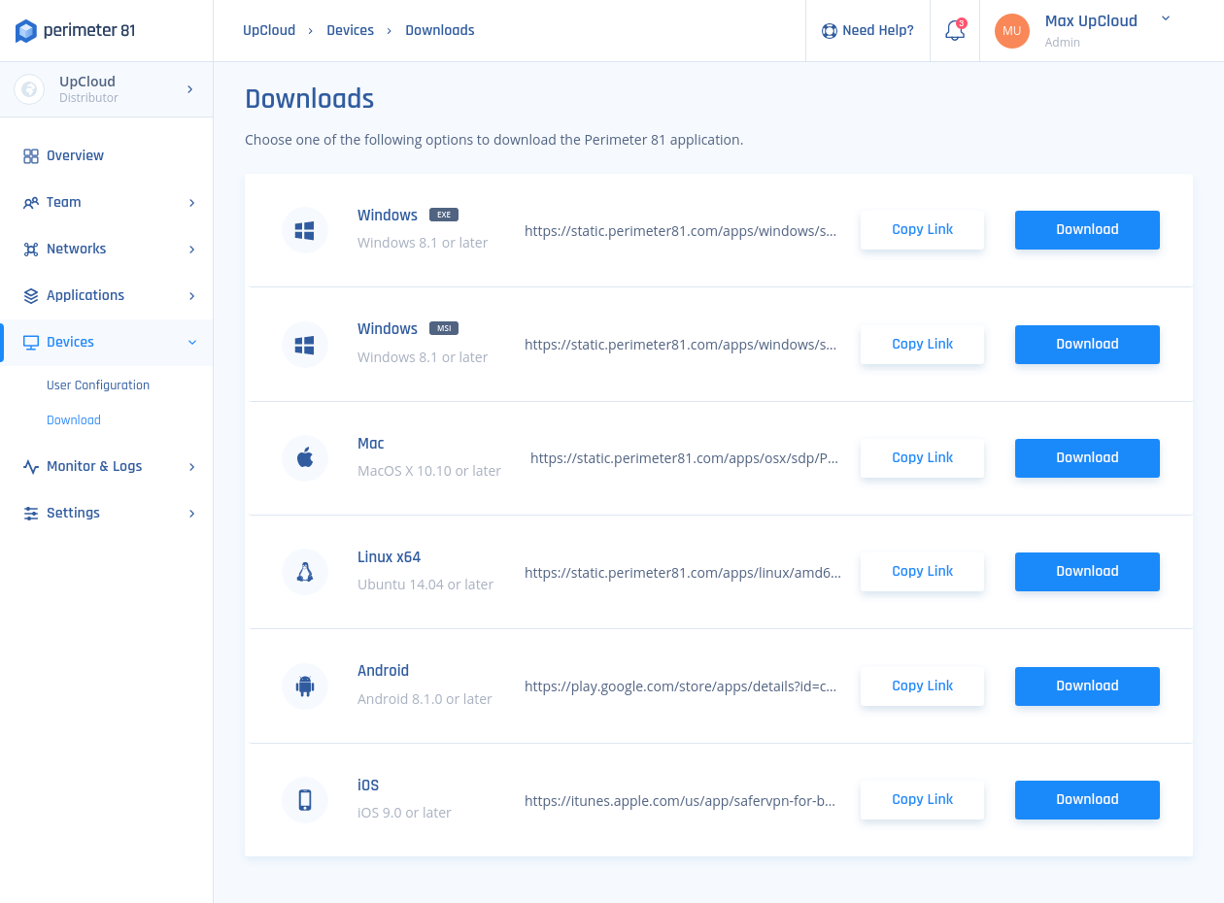Screen dimensions: 1224x903
Task: Click the Windows EXE platform icon
Action: [305, 230]
